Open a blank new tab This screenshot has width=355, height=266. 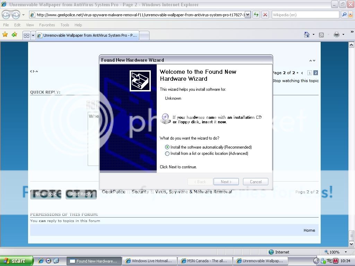coord(144,35)
